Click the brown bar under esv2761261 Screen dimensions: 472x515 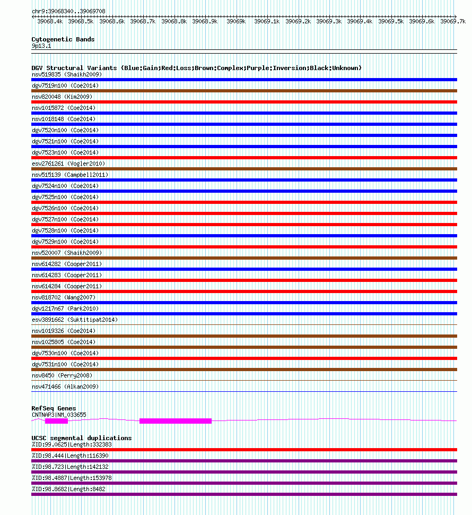pos(244,169)
